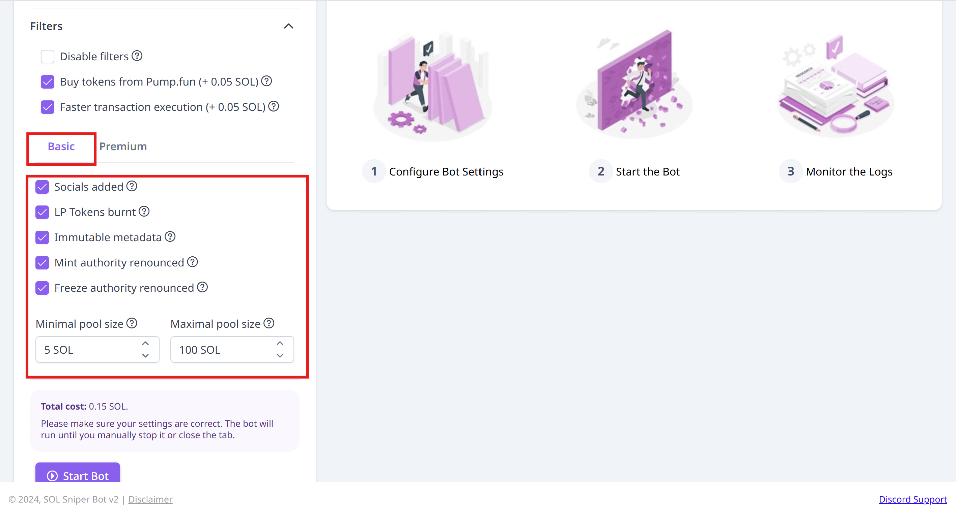Enable the Disable filters checkbox
The width and height of the screenshot is (956, 514).
[x=48, y=56]
